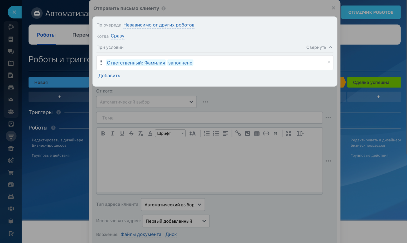This screenshot has width=407, height=243.
Task: Open the CRM funnel icon in the sidebar
Action: pyautogui.click(x=11, y=136)
